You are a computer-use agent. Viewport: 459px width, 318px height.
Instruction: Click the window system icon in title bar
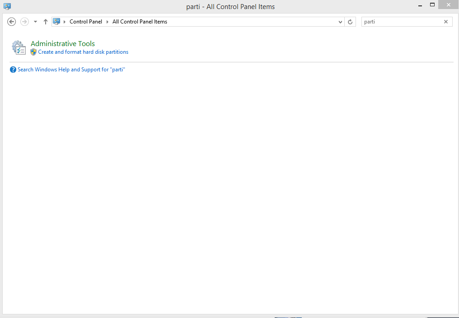[x=7, y=6]
